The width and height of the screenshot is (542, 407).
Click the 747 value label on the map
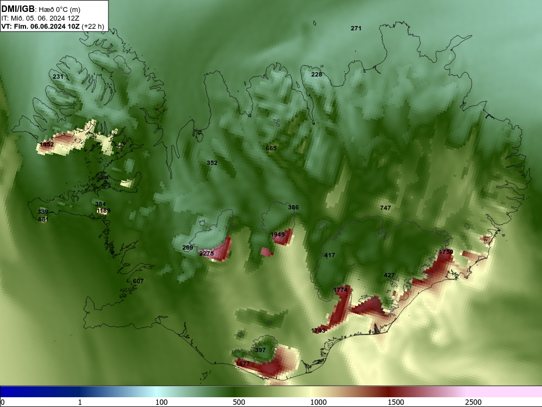point(385,208)
